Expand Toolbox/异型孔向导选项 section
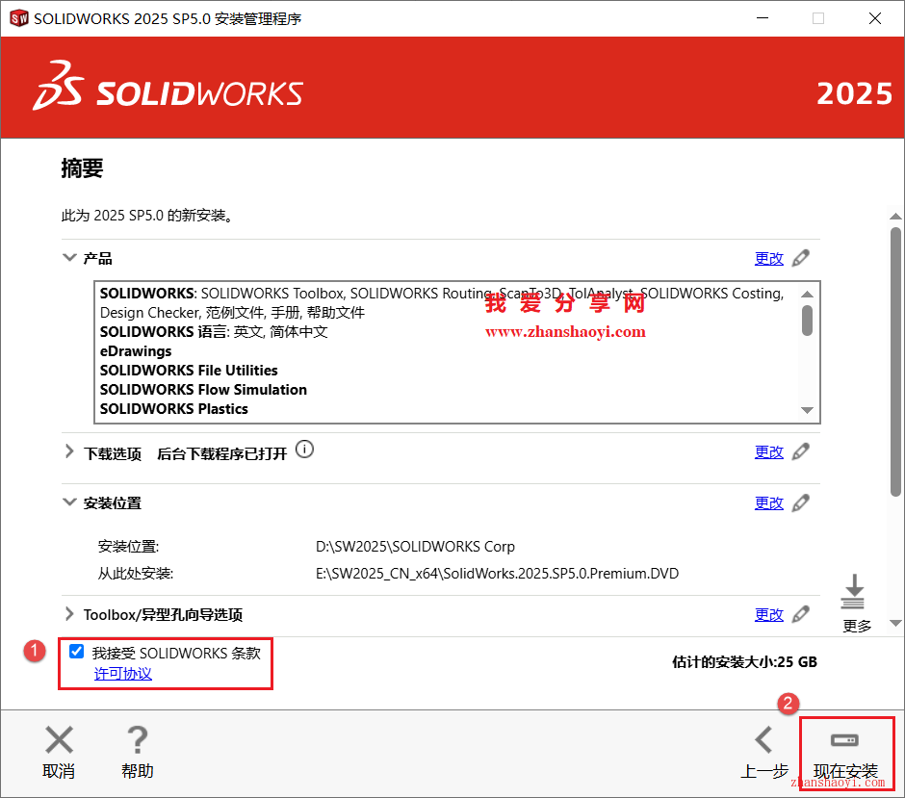This screenshot has width=905, height=798. [x=69, y=613]
